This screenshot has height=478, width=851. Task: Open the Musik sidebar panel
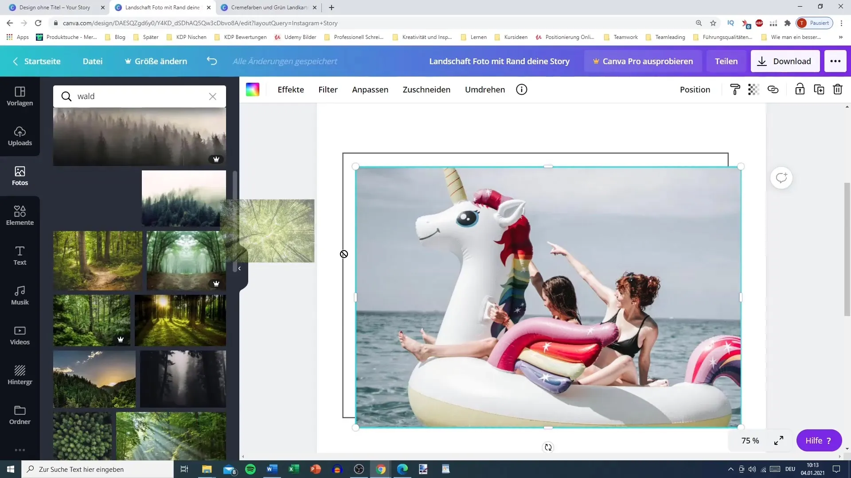(x=20, y=295)
